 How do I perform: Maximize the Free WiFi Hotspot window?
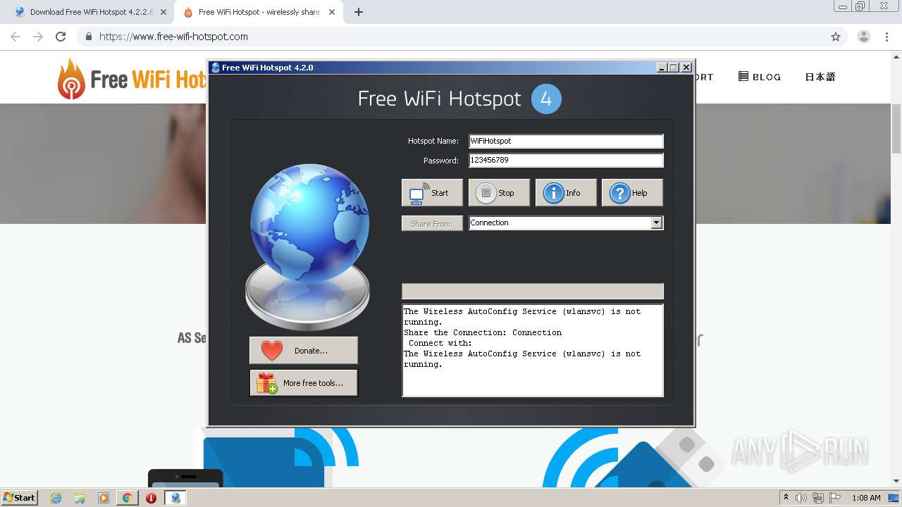pos(674,68)
